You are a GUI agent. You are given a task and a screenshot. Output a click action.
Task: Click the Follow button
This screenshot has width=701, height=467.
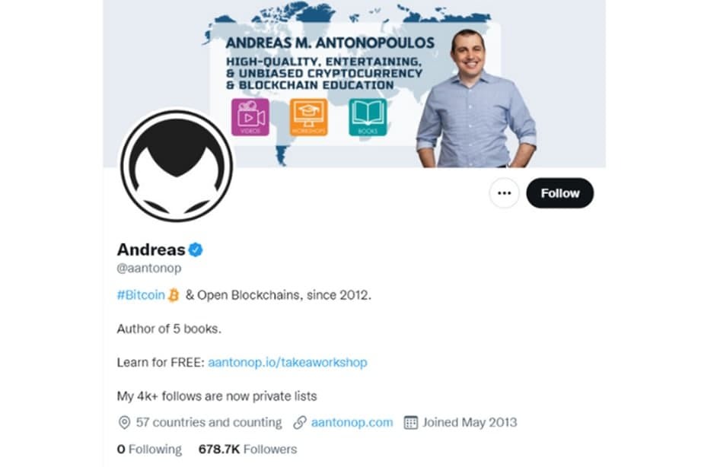[x=559, y=193]
